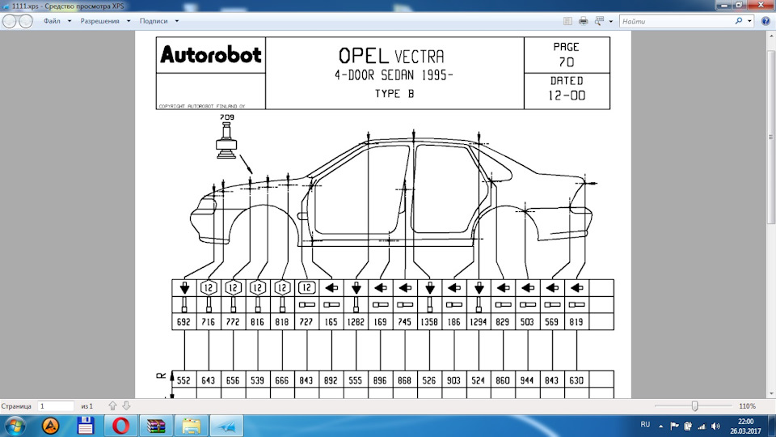Viewport: 776px width, 437px height.
Task: Click the 110% zoom percentage value
Action: (747, 405)
